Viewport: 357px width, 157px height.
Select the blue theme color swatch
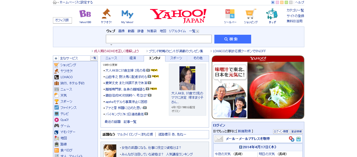click(273, 2)
